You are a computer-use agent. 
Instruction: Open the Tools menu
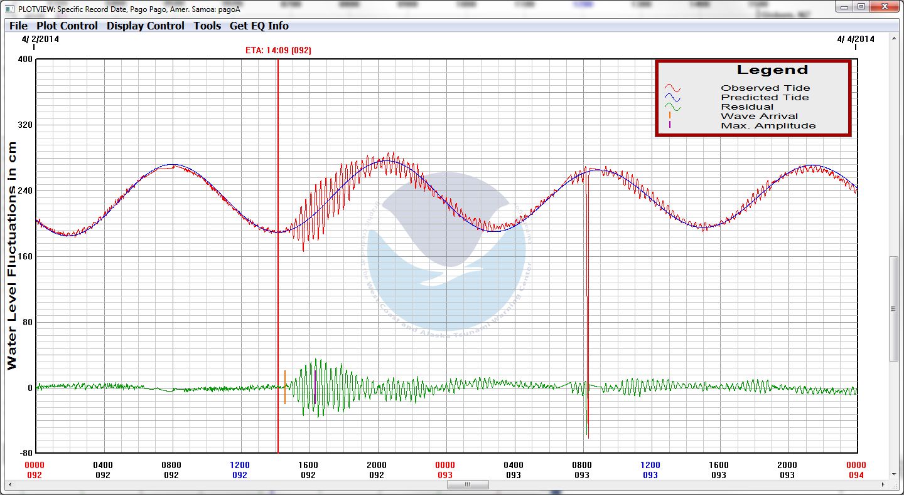tap(207, 26)
